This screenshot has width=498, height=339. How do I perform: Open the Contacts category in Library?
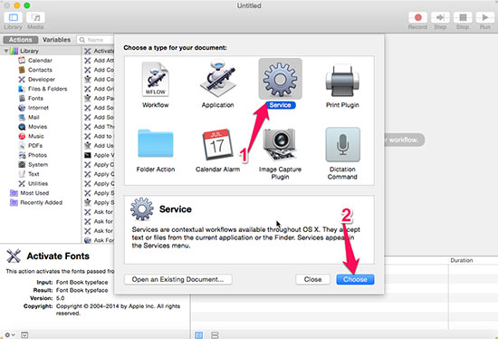coord(40,70)
